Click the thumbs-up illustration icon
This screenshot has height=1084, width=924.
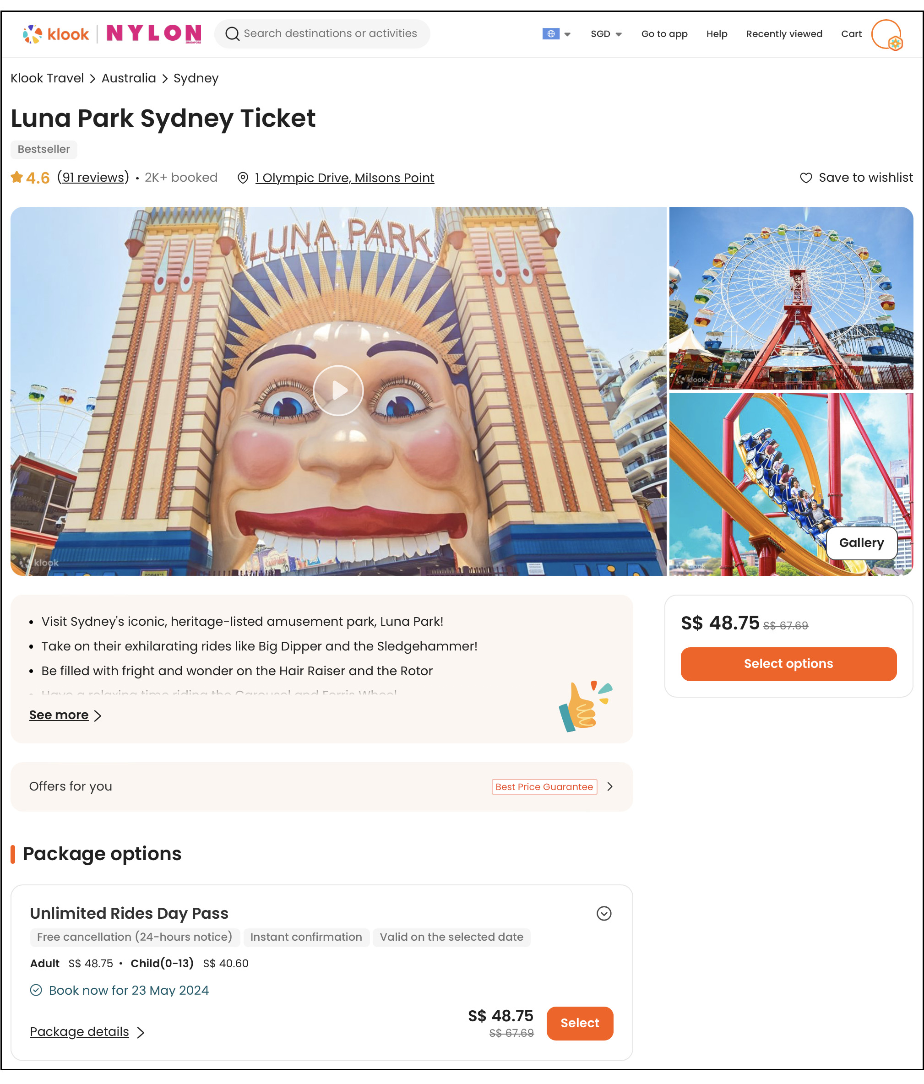point(585,706)
